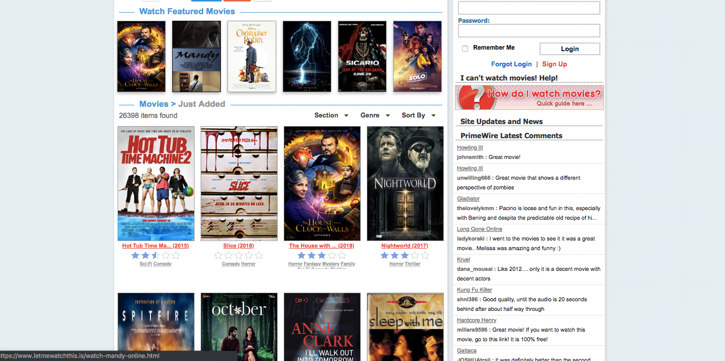This screenshot has height=361, width=725.
Task: Open Hot Tub Time Machine 2 poster
Action: (156, 183)
